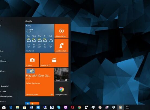Open the Movies & TV tile

tap(54, 60)
